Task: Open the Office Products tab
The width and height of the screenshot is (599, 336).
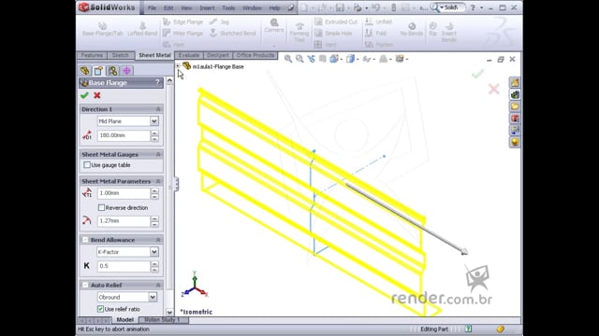Action: click(x=256, y=55)
